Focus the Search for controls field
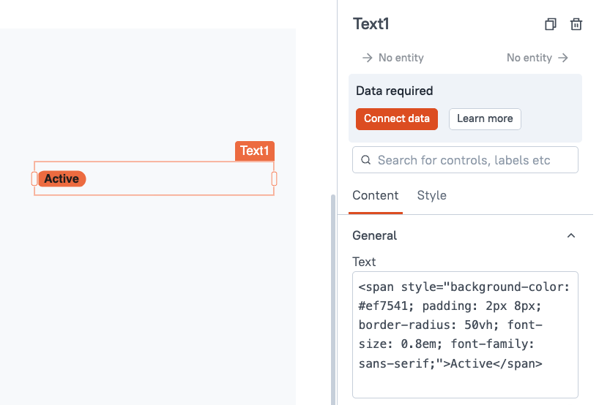Image resolution: width=599 pixels, height=405 pixels. point(465,160)
